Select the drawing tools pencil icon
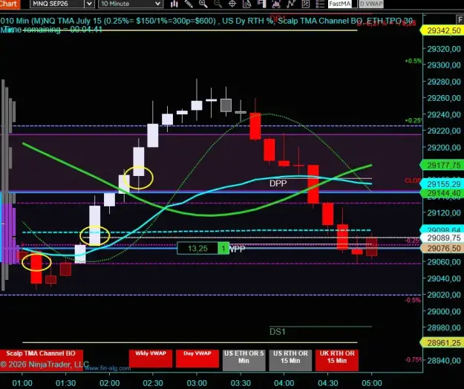 (x=189, y=4)
